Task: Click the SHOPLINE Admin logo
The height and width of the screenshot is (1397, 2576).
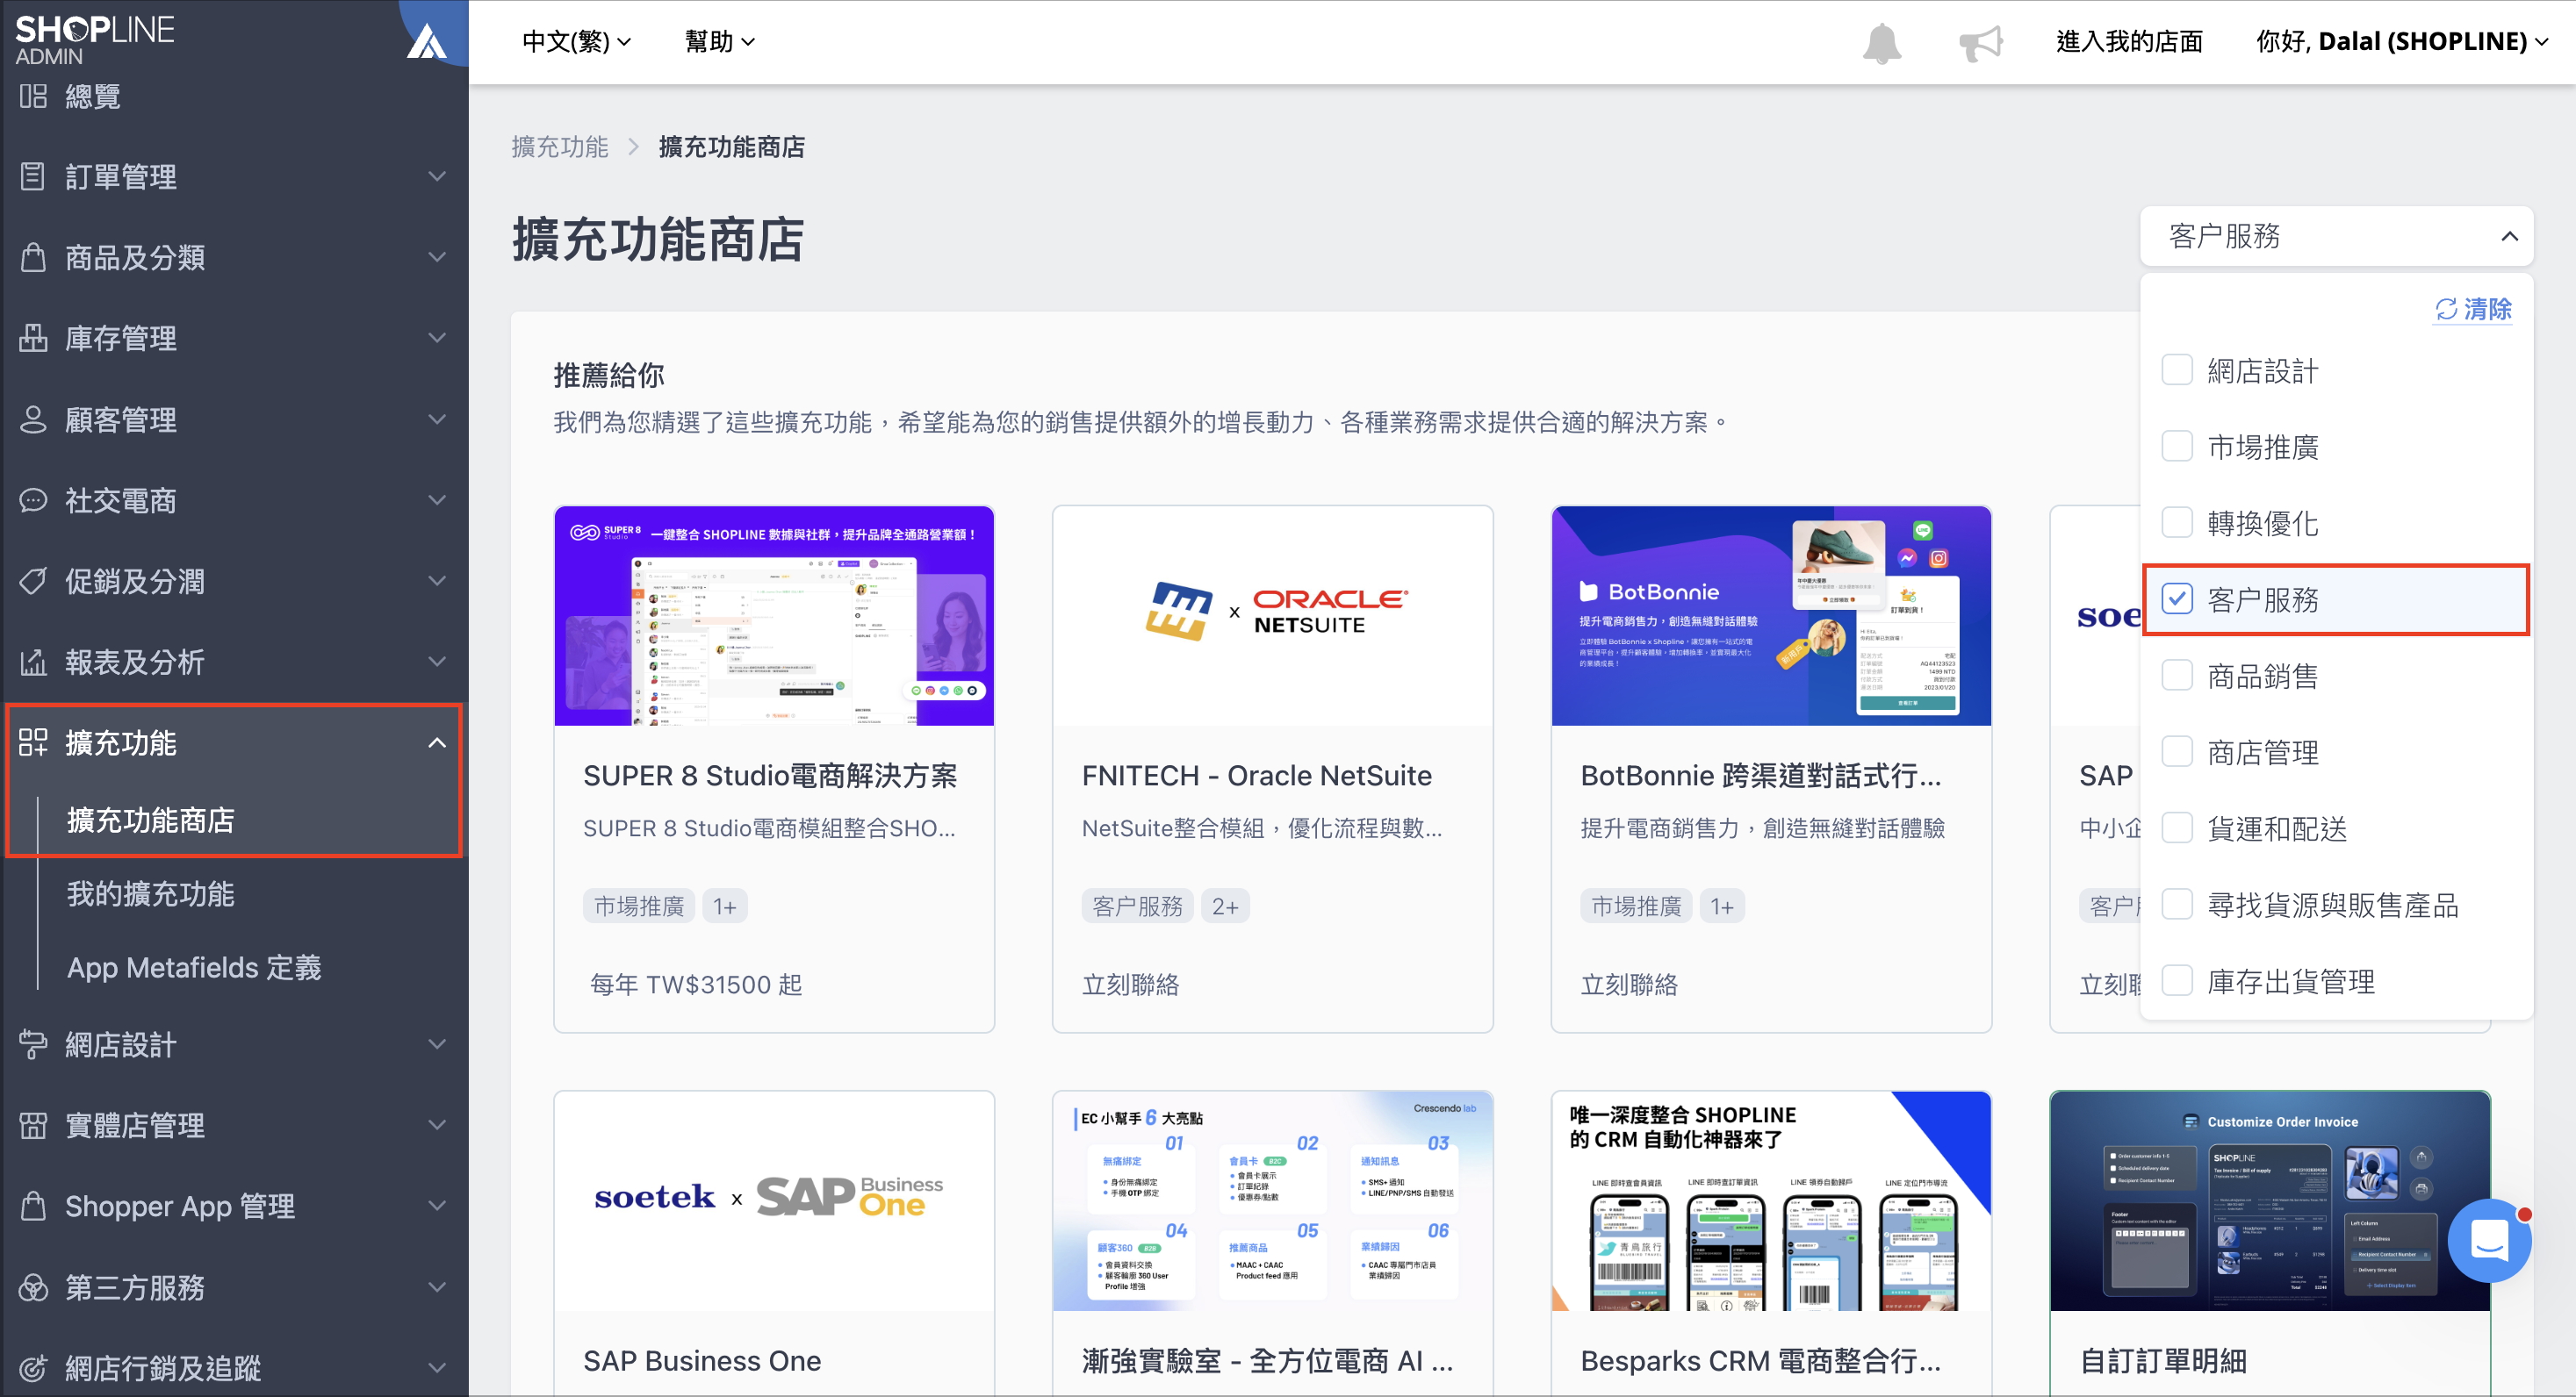Action: tap(95, 40)
